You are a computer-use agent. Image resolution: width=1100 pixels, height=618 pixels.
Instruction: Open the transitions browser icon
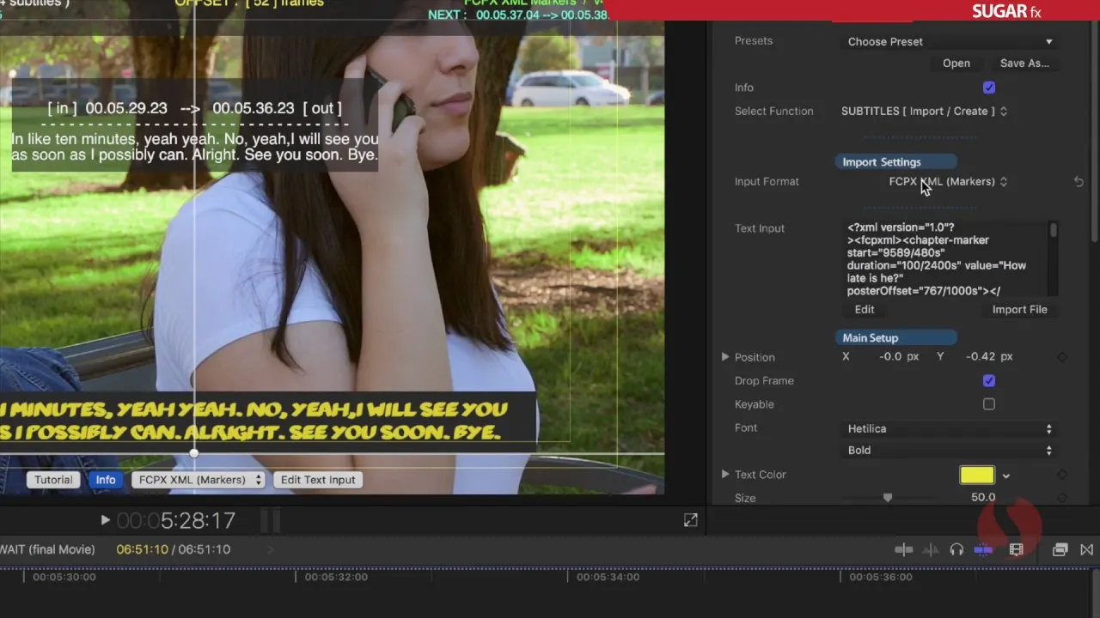1087,549
